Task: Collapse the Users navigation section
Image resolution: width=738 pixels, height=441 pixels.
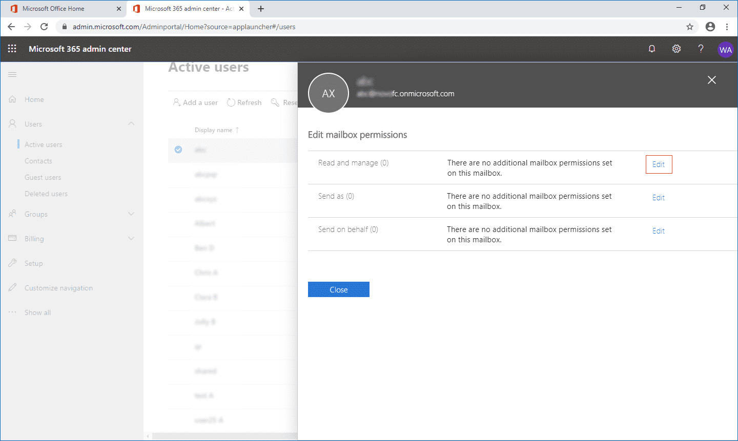Action: click(131, 124)
